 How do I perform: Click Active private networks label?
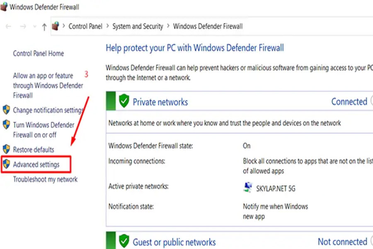click(138, 186)
